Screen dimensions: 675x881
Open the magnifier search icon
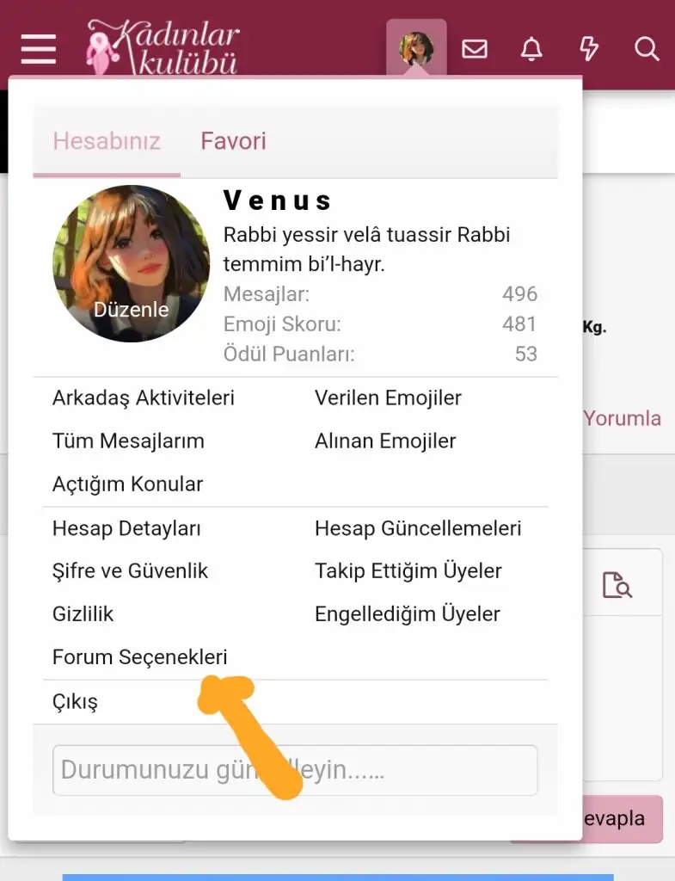click(647, 49)
